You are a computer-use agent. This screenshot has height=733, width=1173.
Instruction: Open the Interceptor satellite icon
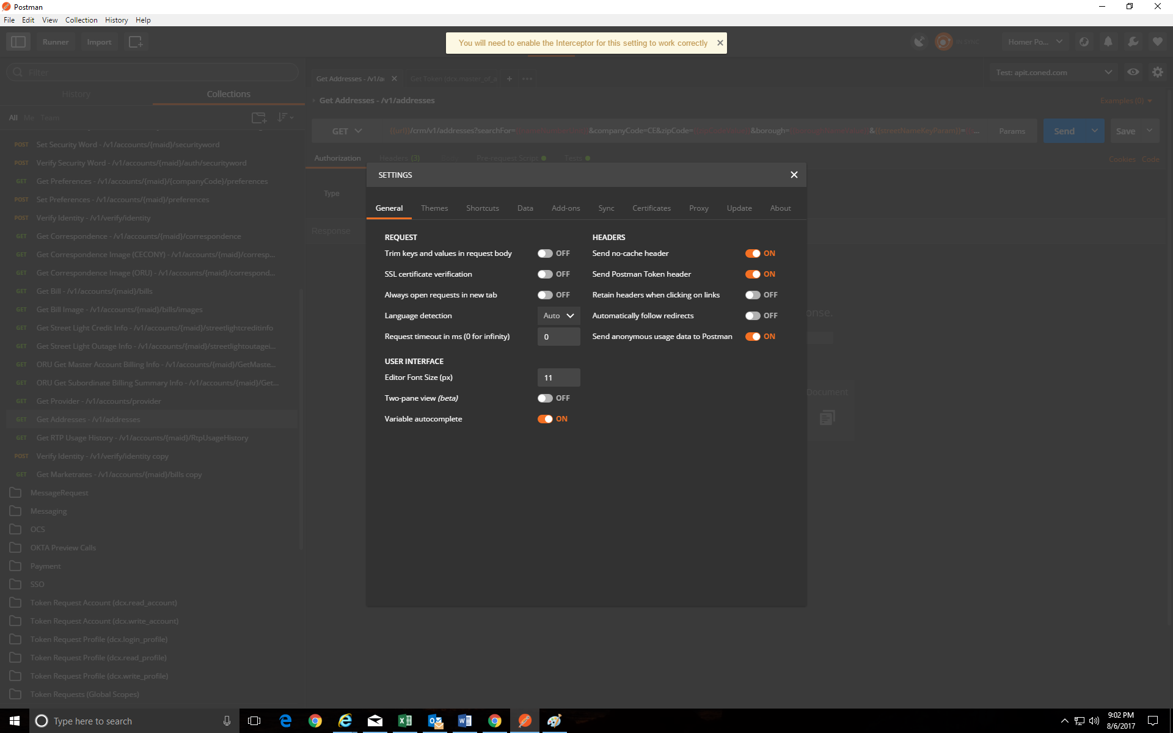pyautogui.click(x=919, y=42)
